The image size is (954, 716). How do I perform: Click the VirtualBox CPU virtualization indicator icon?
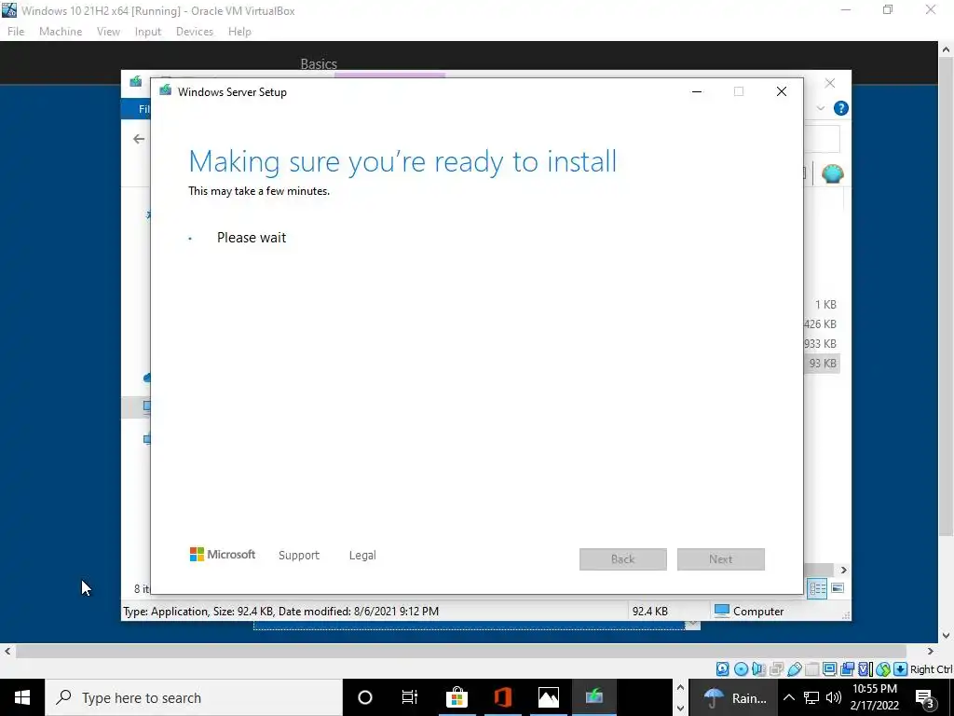tap(865, 669)
